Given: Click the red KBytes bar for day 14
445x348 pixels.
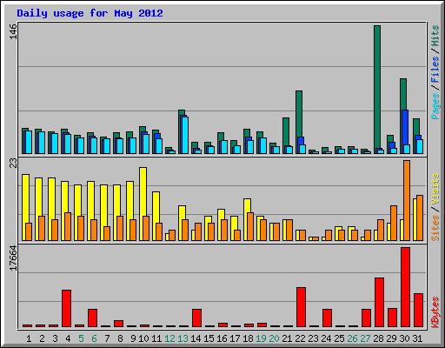Looking at the screenshot, I should 196,318.
